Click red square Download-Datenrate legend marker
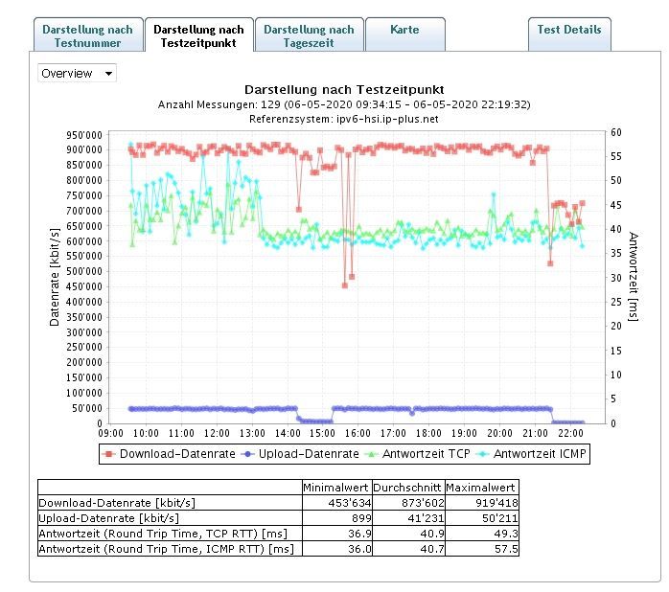The height and width of the screenshot is (592, 669). click(x=109, y=454)
